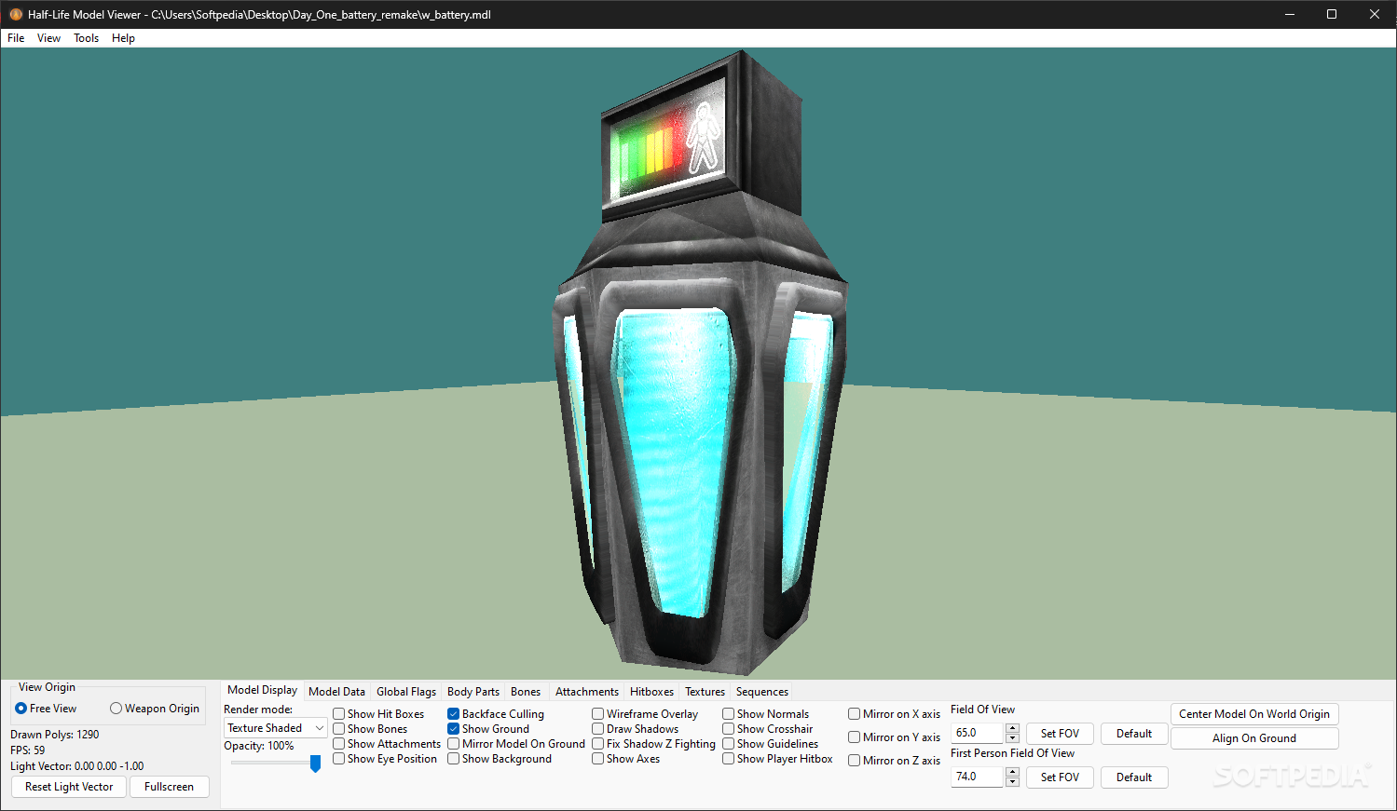
Task: Enable Draw Shadows checkbox
Action: point(636,728)
